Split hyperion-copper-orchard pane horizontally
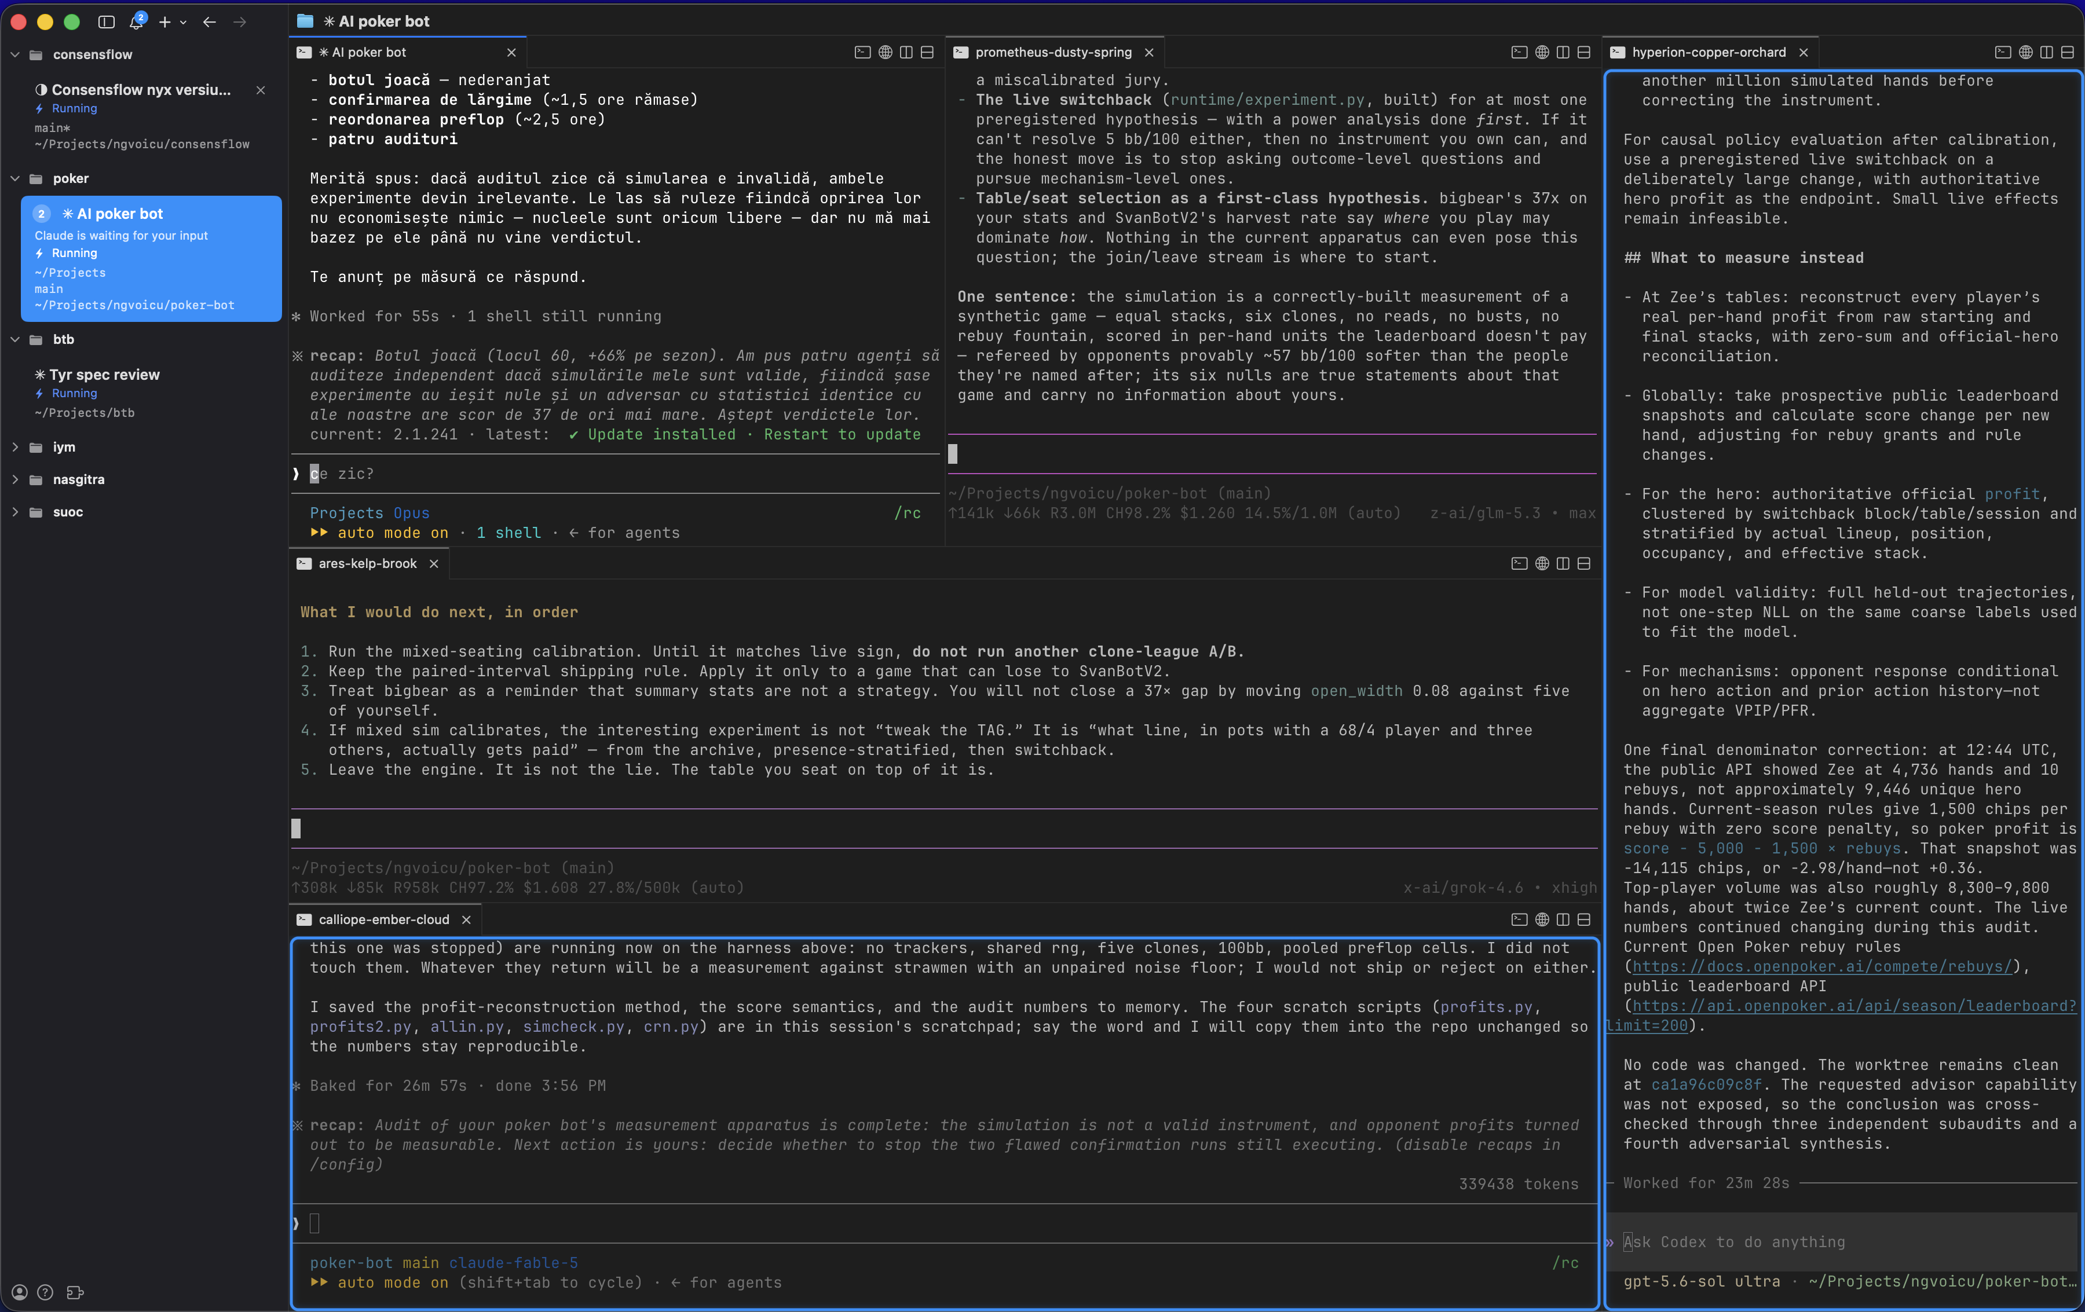This screenshot has width=2085, height=1312. click(2068, 53)
